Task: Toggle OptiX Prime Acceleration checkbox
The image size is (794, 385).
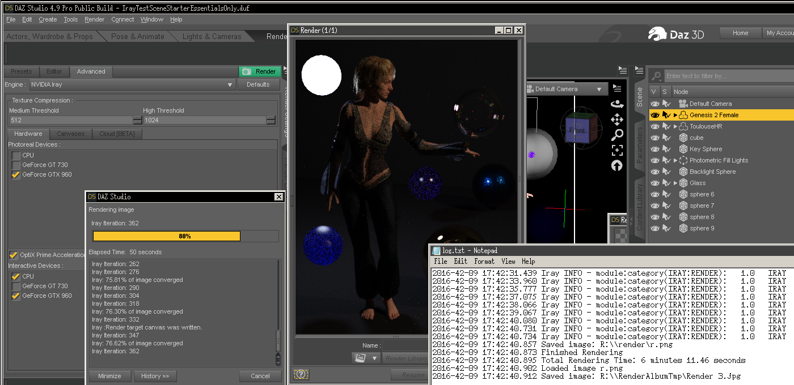Action: click(x=14, y=255)
